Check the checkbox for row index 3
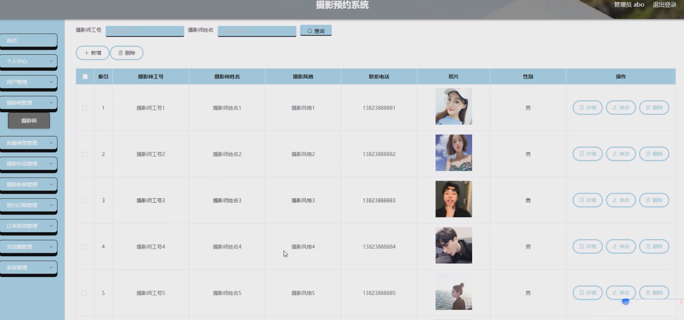This screenshot has height=320, width=684. 84,200
